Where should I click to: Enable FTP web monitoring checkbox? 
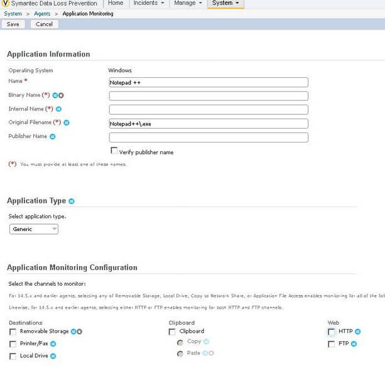(x=331, y=344)
